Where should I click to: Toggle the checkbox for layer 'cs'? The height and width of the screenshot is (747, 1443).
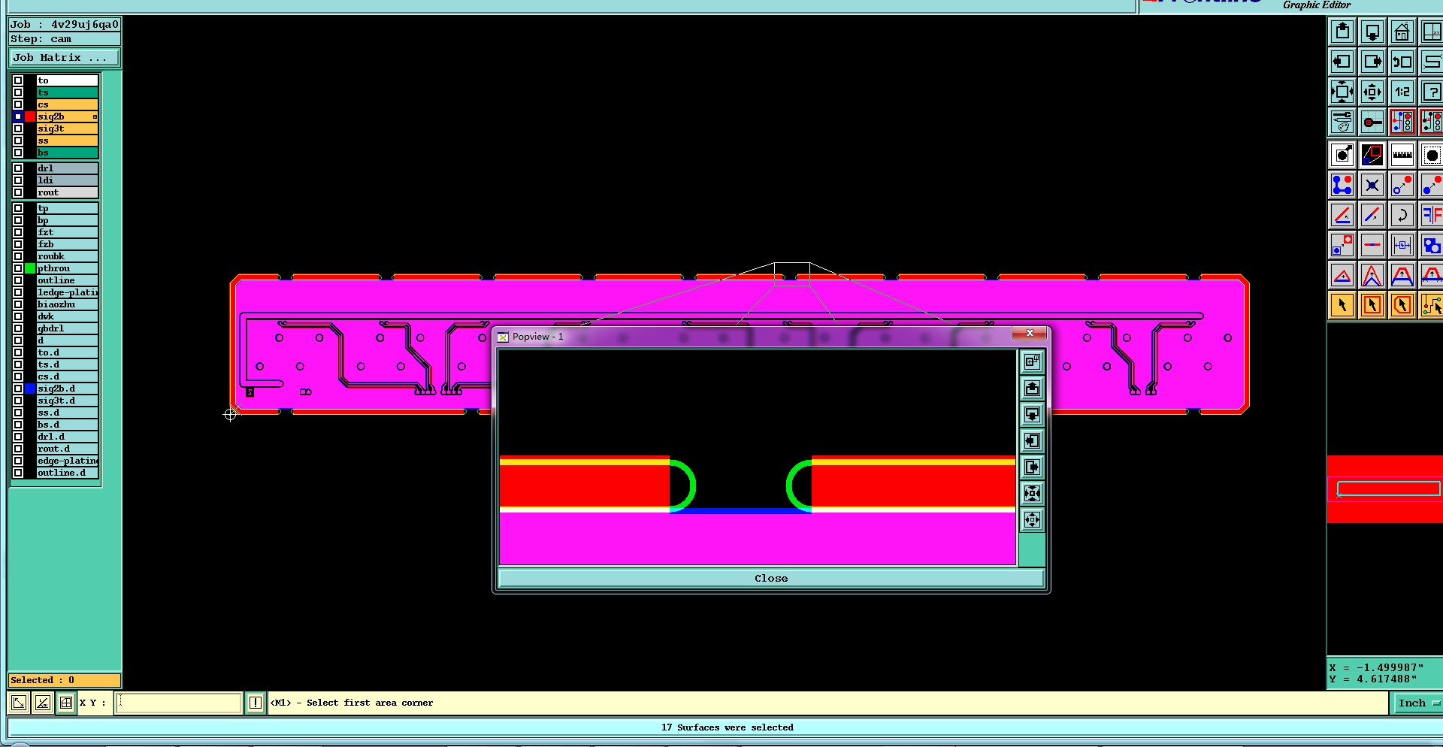pyautogui.click(x=18, y=104)
